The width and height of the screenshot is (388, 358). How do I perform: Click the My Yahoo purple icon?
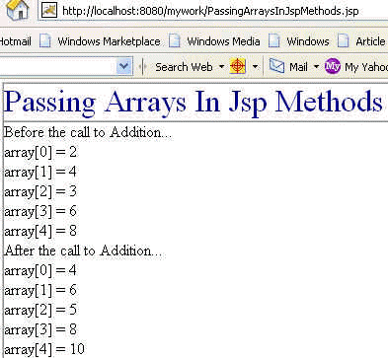(333, 67)
